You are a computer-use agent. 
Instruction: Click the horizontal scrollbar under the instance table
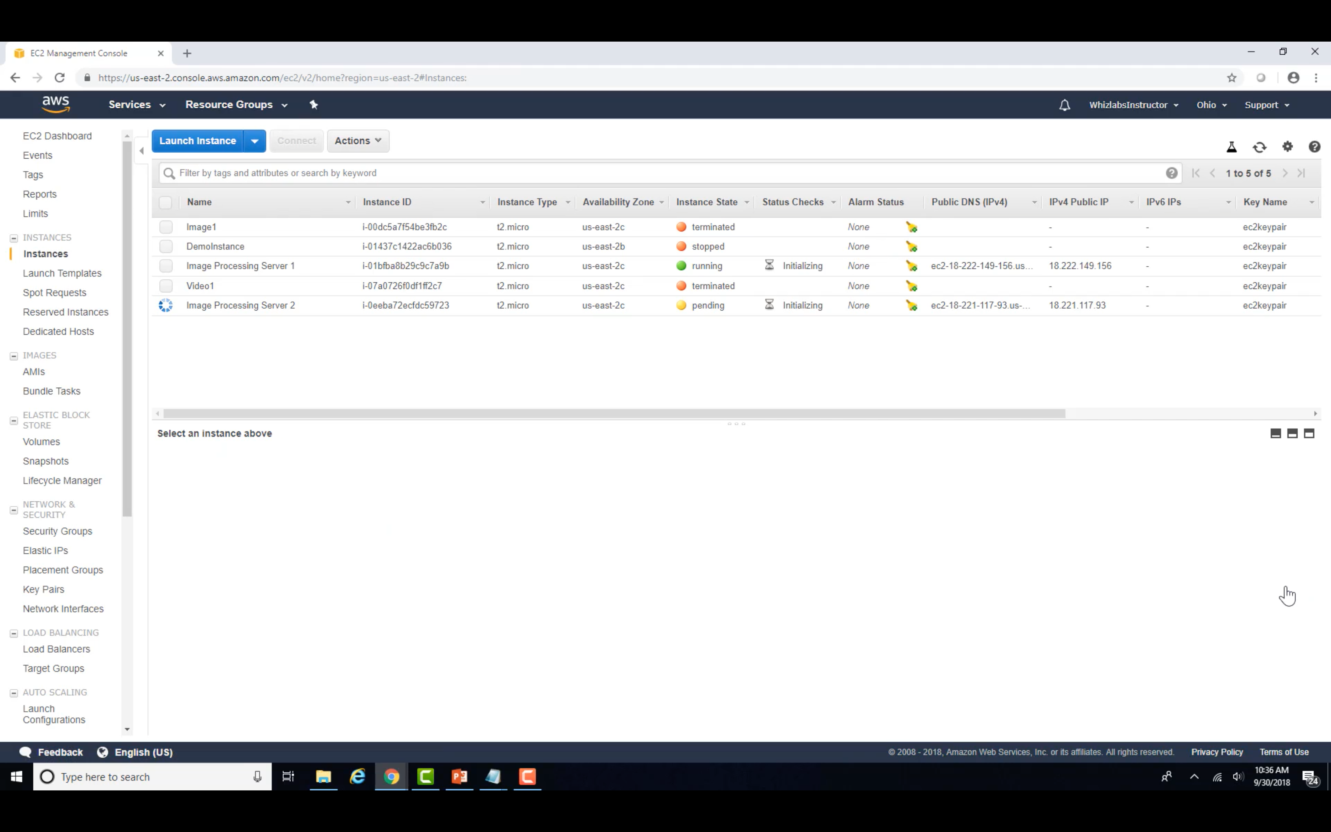coord(614,413)
